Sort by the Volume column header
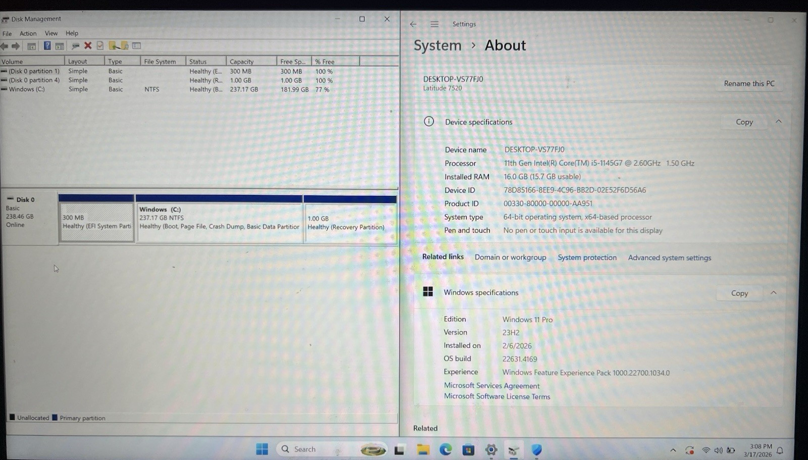 point(32,61)
